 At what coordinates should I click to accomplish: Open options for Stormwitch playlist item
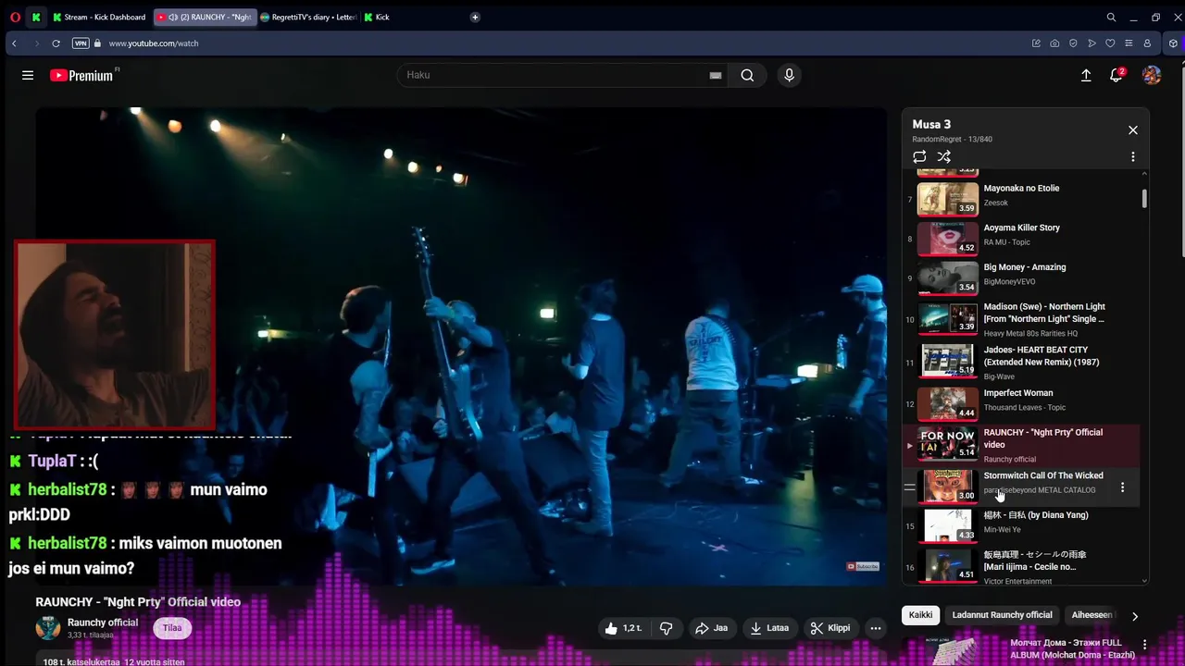click(x=1122, y=487)
